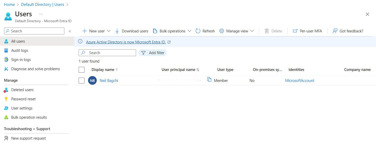Click the Diagnose and solve problems wrench icon
The height and width of the screenshot is (147, 376).
click(6, 69)
